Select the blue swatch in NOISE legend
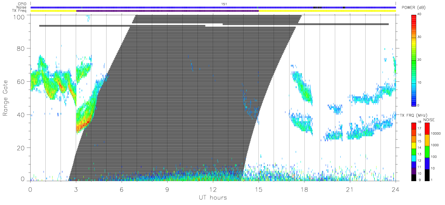Image resolution: width=445 pixels, height=205 pixels. pos(427,163)
